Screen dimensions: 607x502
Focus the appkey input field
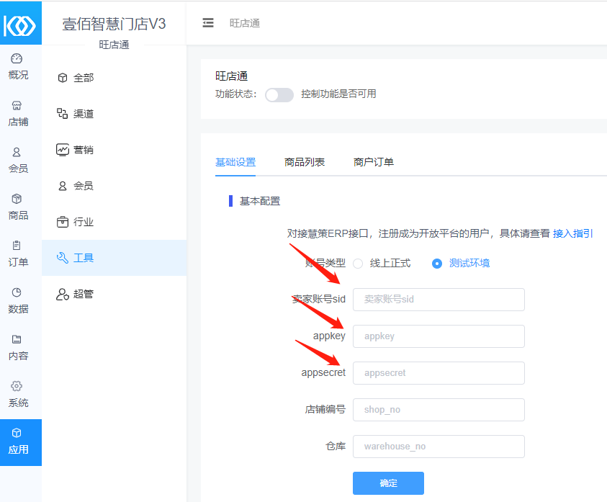(x=439, y=336)
